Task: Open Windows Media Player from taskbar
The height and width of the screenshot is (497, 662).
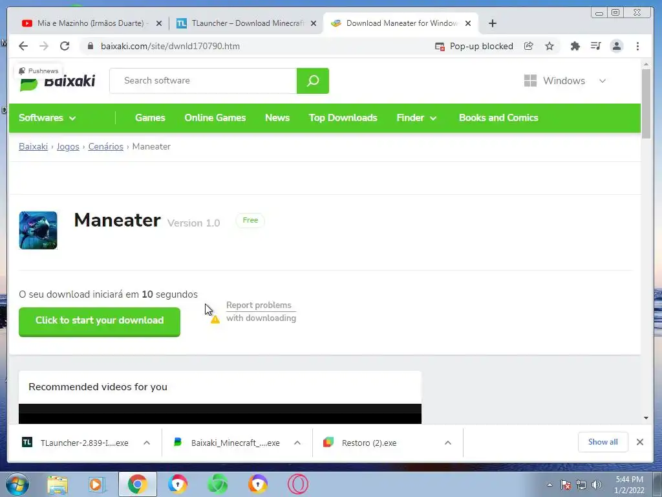Action: [97, 484]
